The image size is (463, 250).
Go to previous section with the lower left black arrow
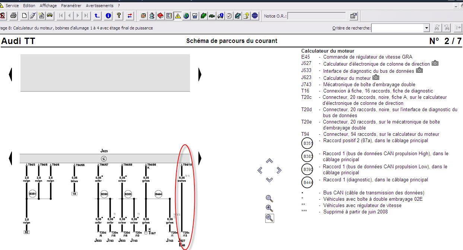[10, 158]
